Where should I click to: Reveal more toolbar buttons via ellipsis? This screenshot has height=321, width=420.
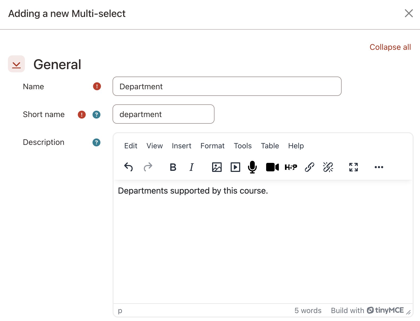pos(379,167)
